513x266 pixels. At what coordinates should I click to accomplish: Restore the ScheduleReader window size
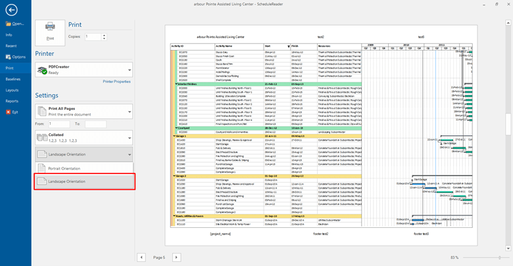pyautogui.click(x=497, y=4)
